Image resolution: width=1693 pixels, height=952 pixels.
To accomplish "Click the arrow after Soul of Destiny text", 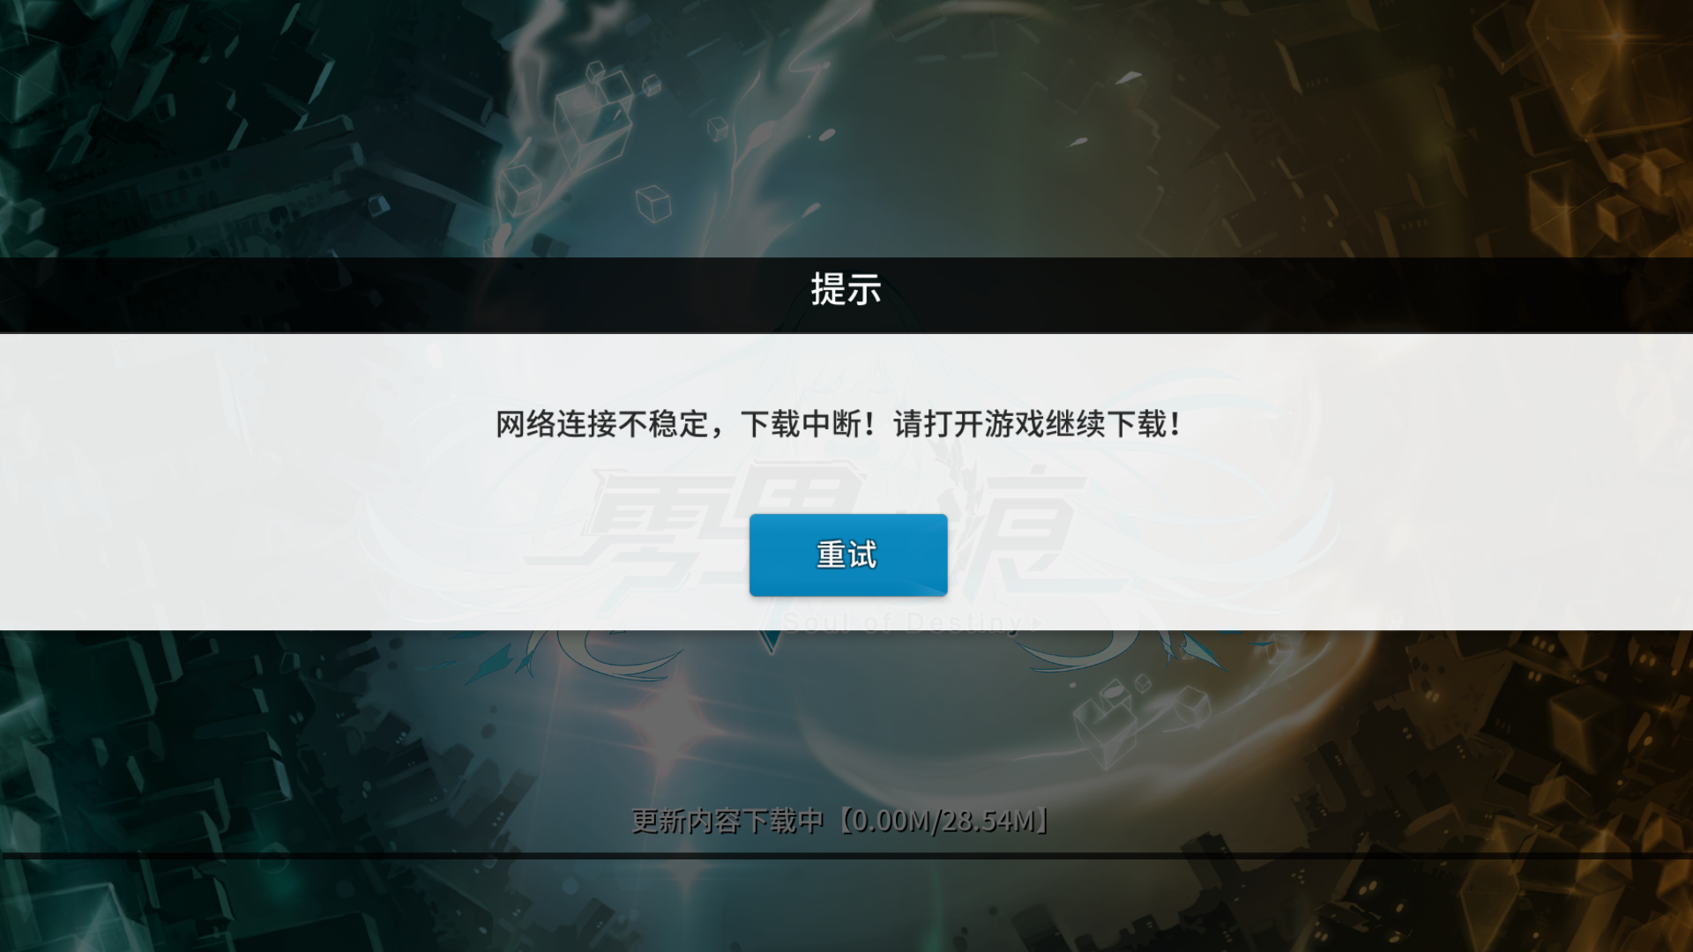I will click(1037, 622).
